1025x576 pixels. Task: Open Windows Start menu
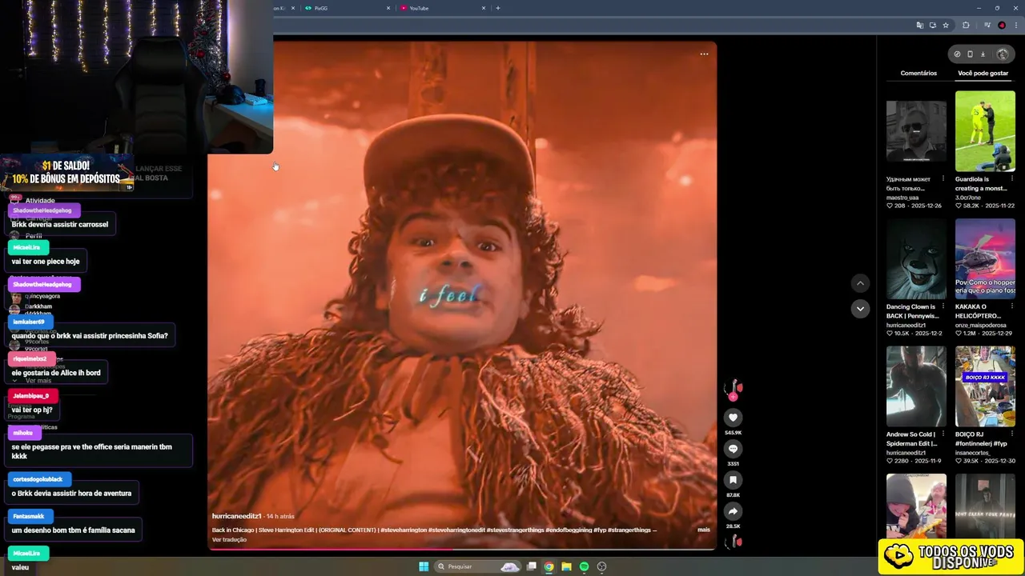pyautogui.click(x=424, y=566)
